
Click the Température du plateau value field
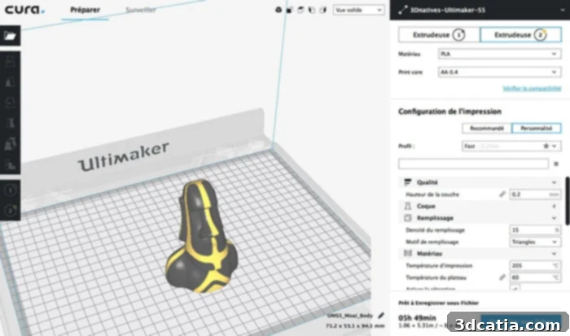535,277
